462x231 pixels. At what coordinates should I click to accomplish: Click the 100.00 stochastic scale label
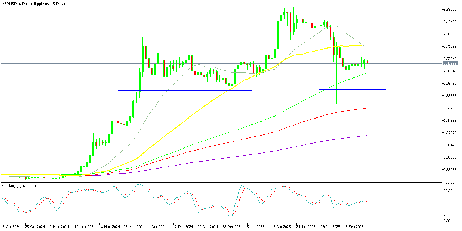(x=449, y=185)
